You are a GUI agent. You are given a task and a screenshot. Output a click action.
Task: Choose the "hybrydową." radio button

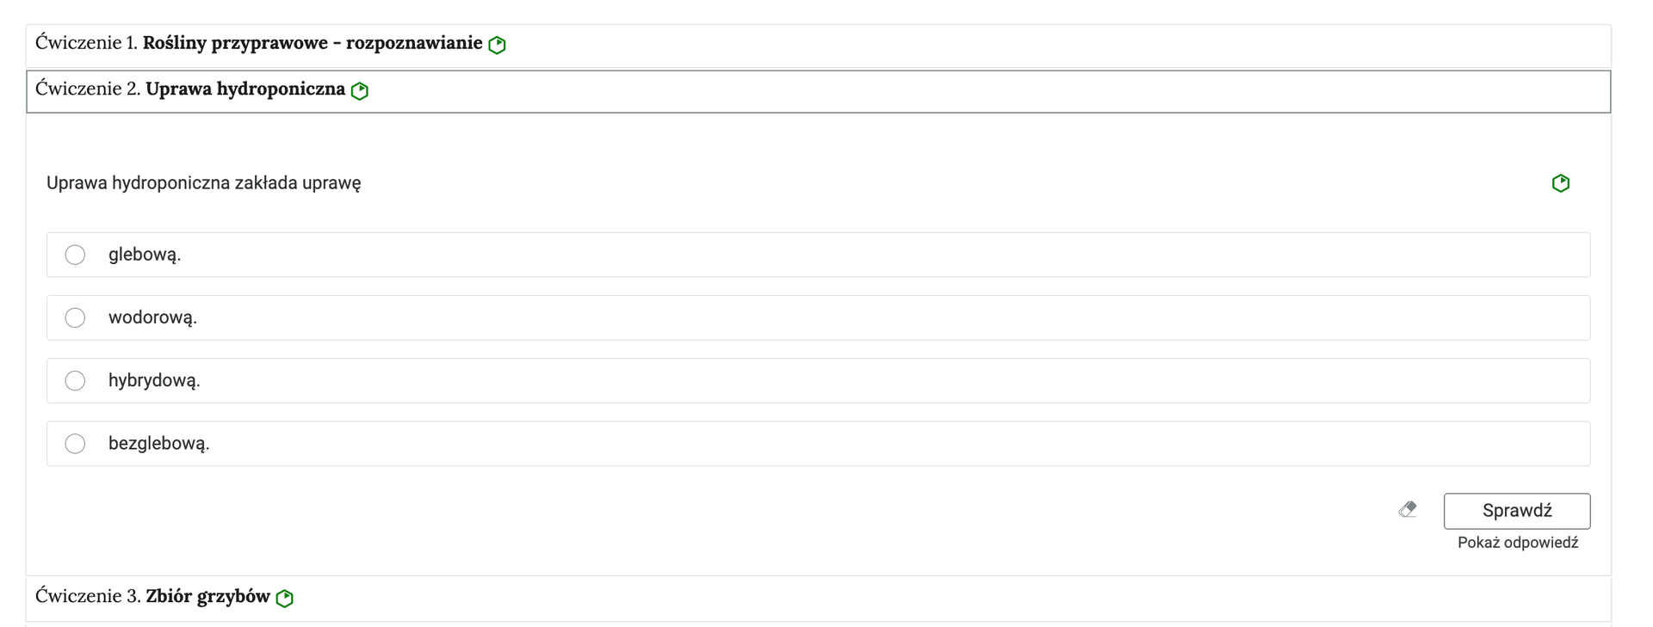click(x=76, y=381)
